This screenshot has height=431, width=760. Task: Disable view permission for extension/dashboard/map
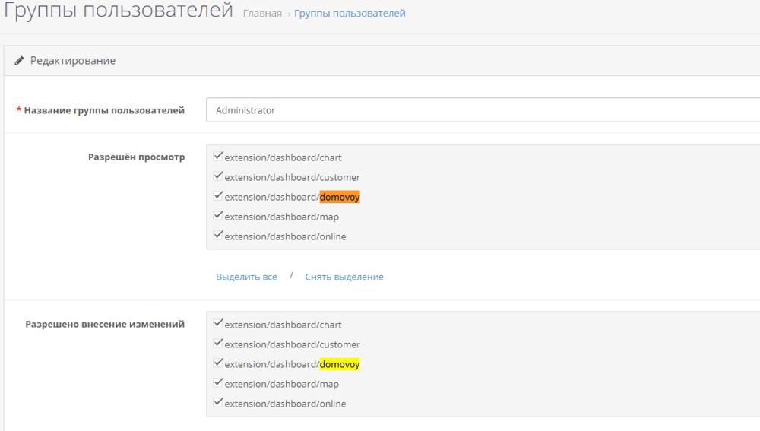[219, 216]
